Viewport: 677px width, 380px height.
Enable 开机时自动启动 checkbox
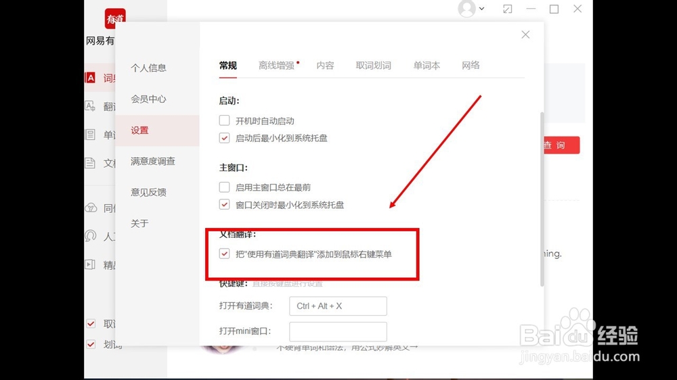point(224,120)
